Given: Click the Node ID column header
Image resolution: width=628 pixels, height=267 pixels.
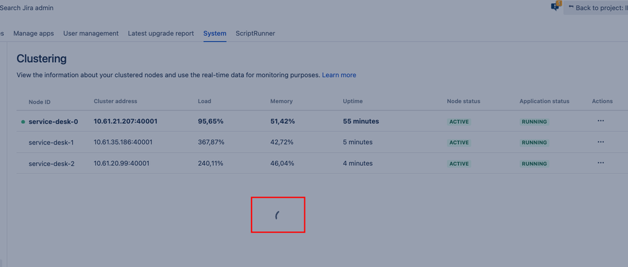Looking at the screenshot, I should pyautogui.click(x=40, y=102).
